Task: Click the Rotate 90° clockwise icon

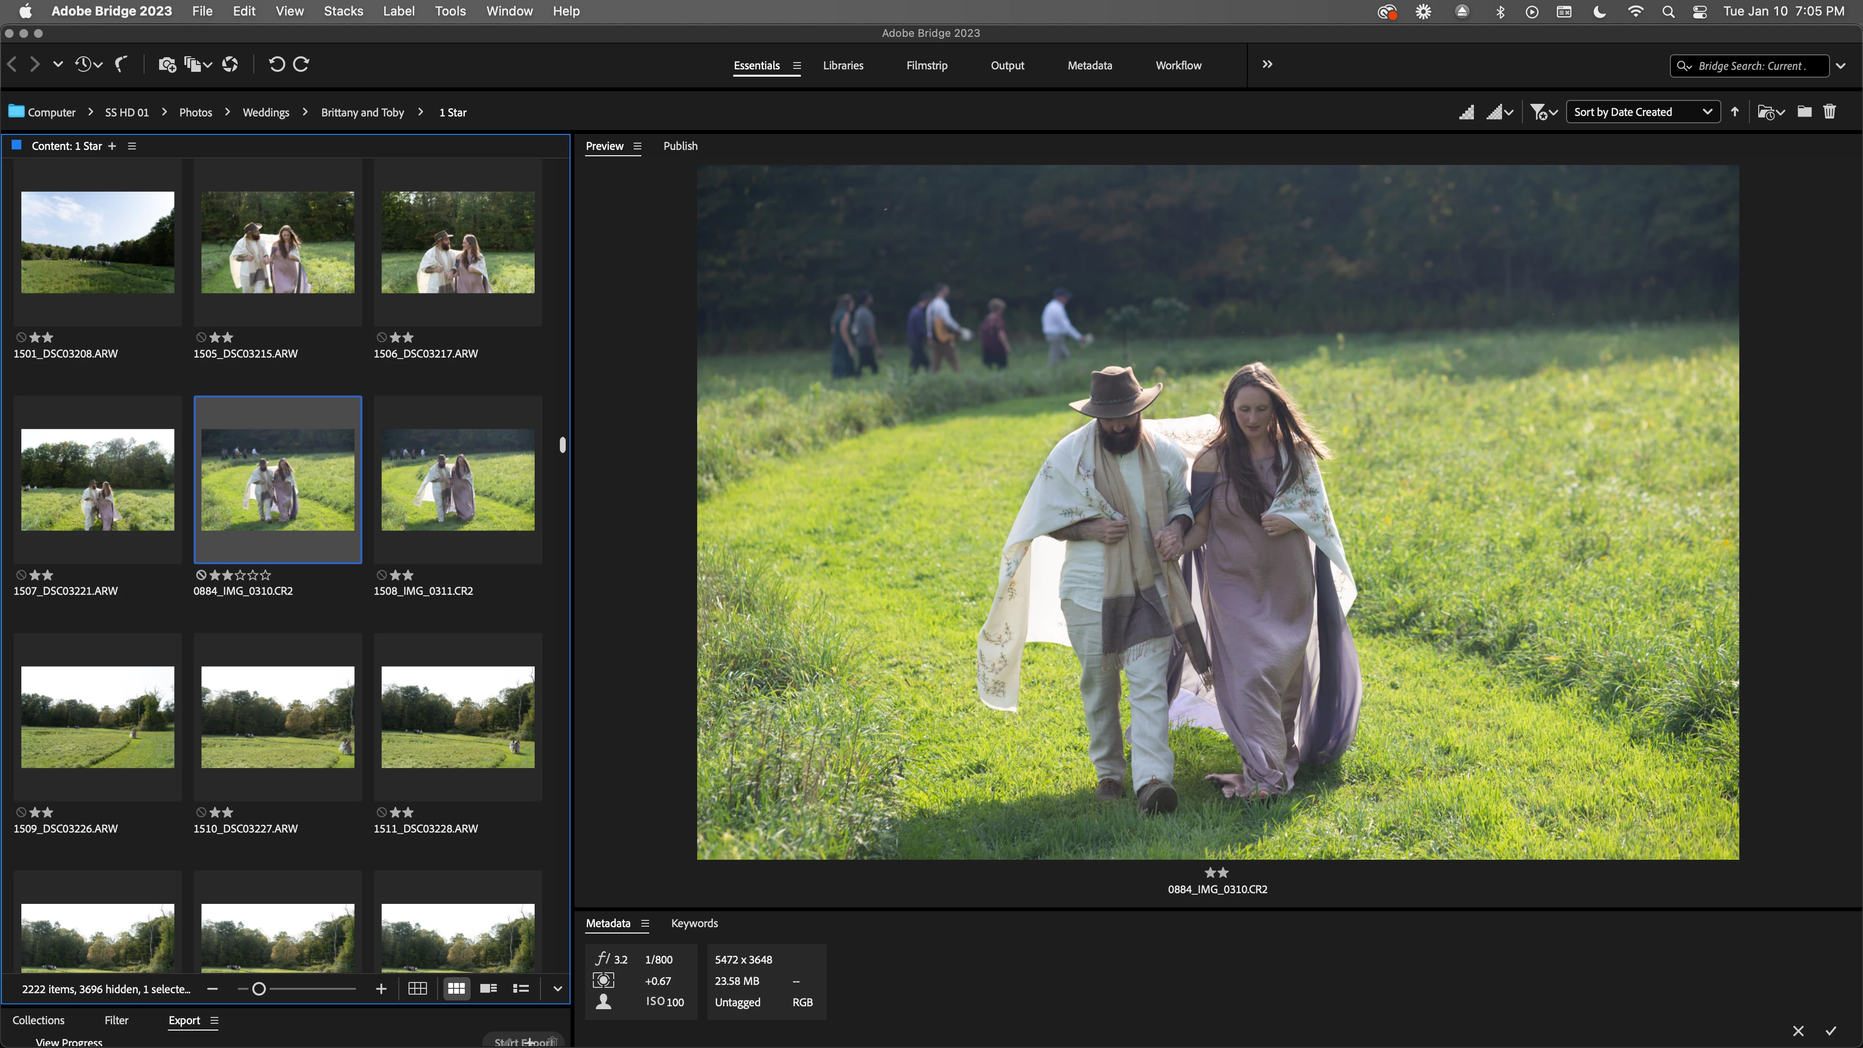Action: (302, 65)
